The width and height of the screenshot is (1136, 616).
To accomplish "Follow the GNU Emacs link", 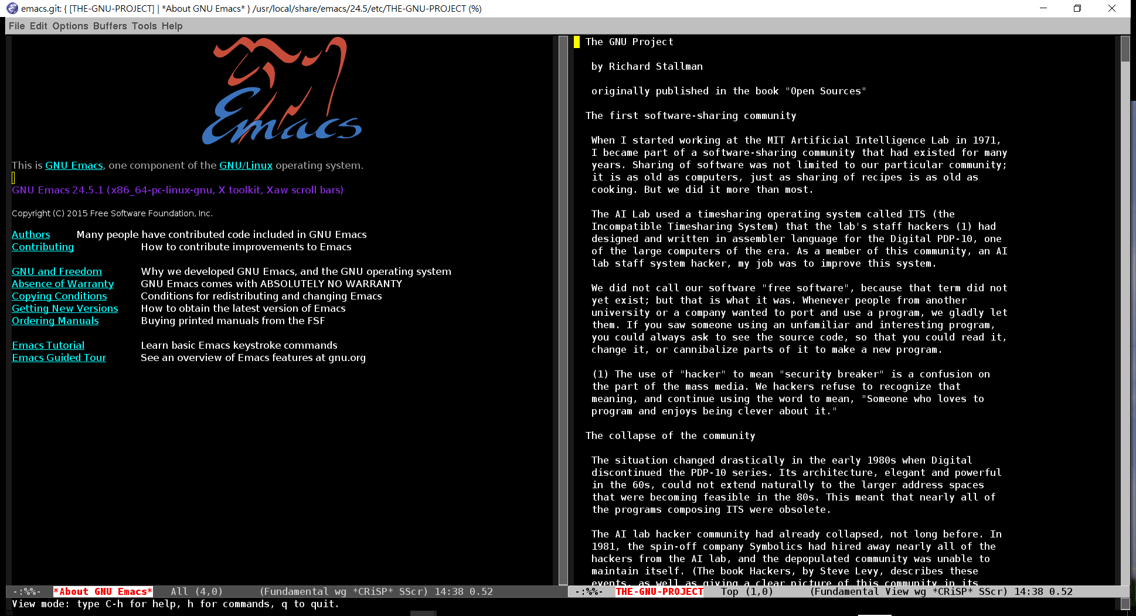I will (74, 165).
